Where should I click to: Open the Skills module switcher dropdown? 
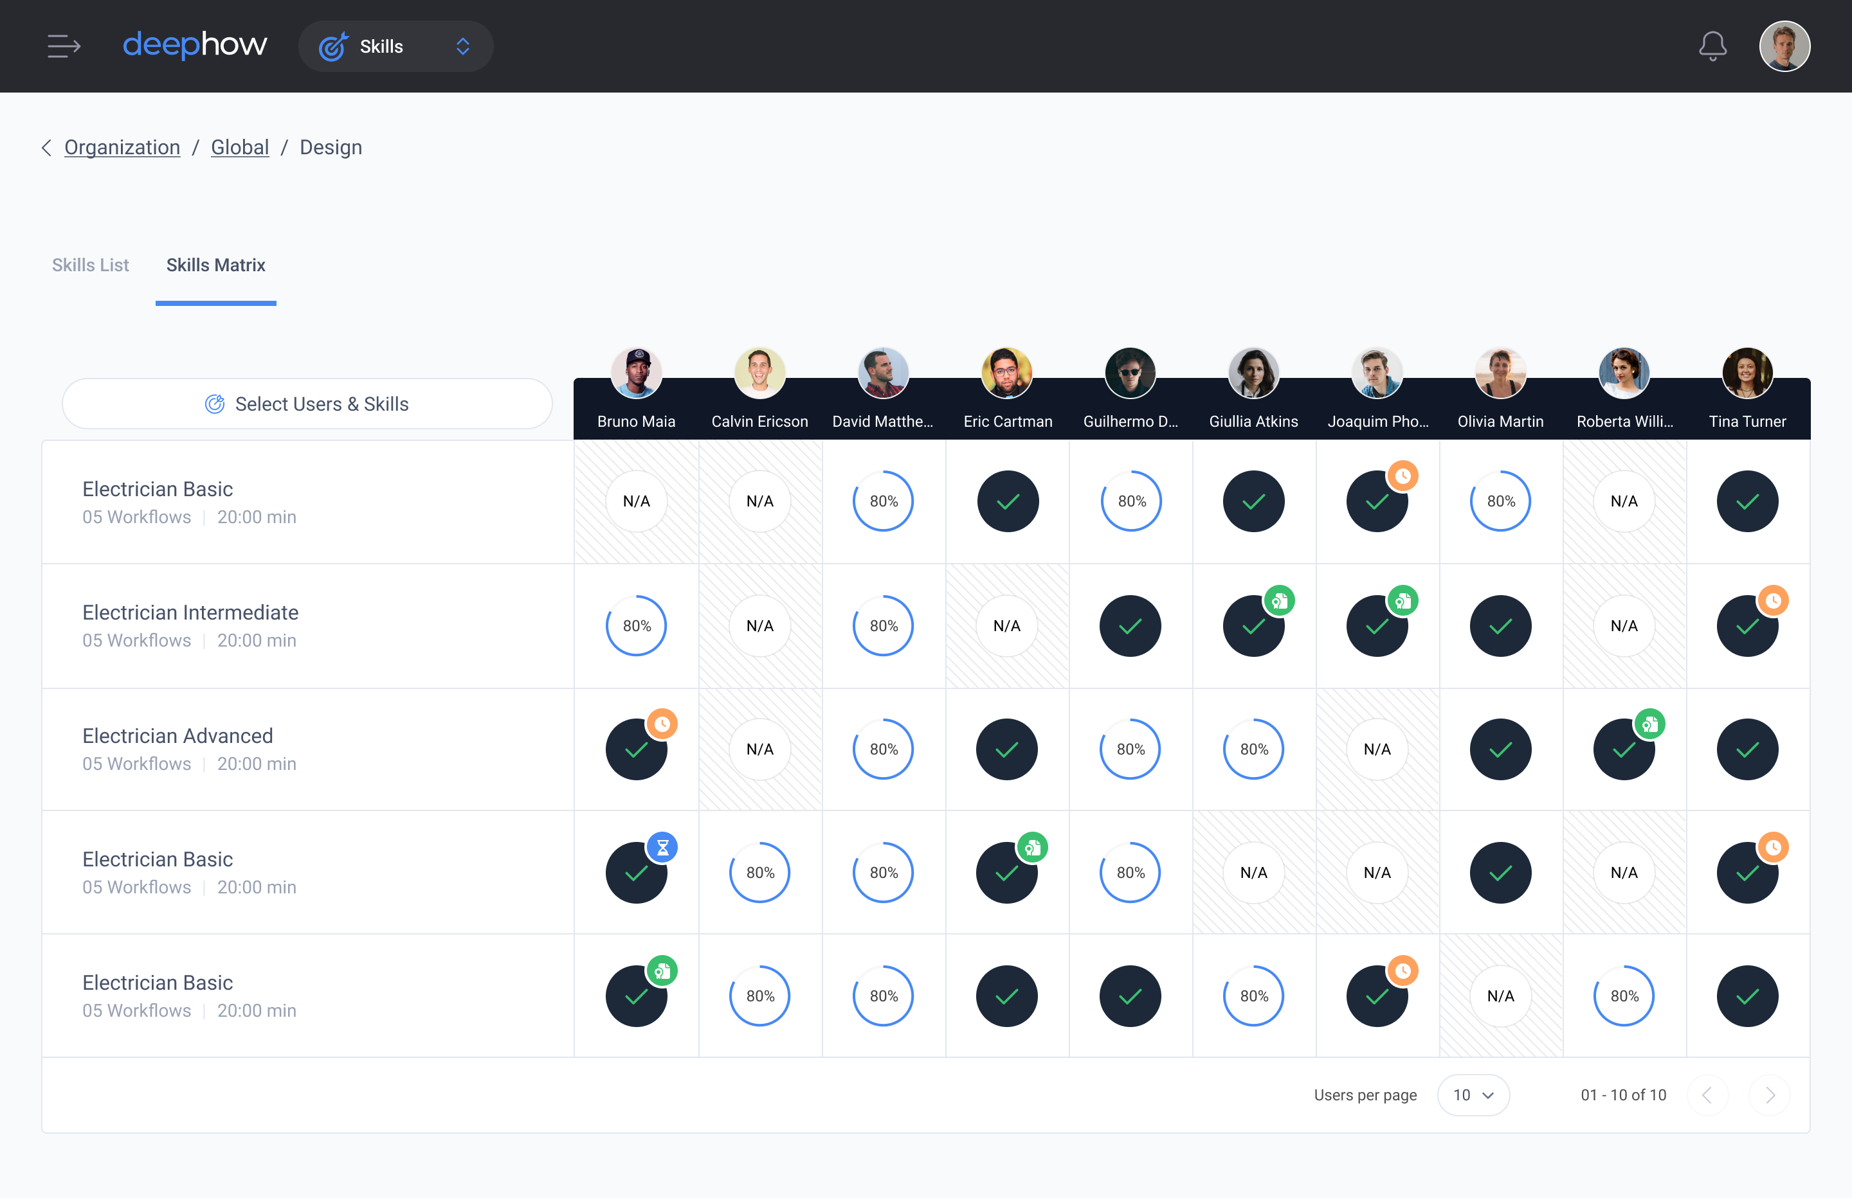tap(395, 47)
